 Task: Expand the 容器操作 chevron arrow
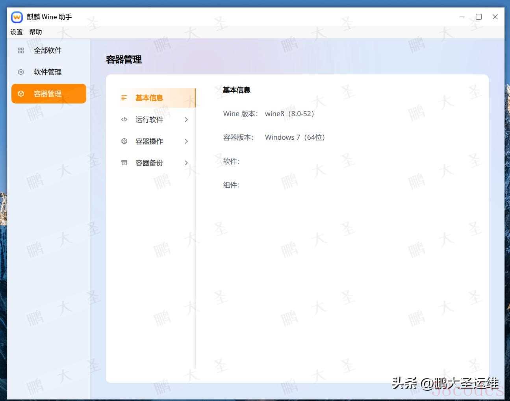(186, 141)
